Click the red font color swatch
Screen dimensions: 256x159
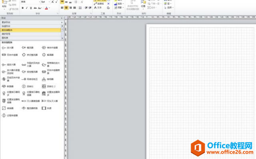[x=46, y=8]
